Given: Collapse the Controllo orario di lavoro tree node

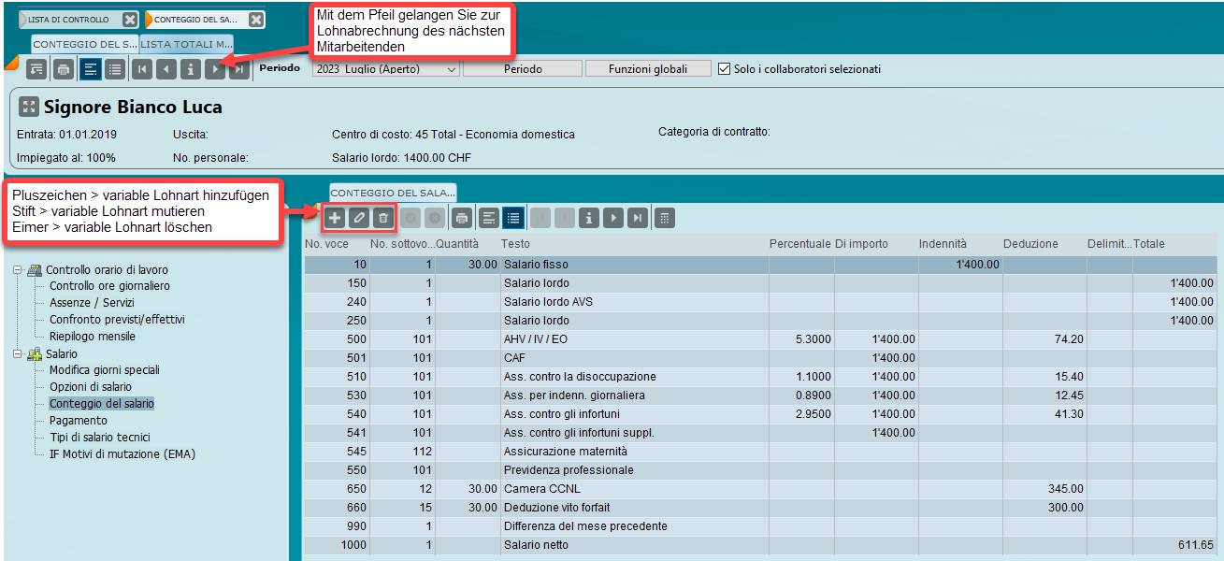Looking at the screenshot, I should [x=18, y=269].
